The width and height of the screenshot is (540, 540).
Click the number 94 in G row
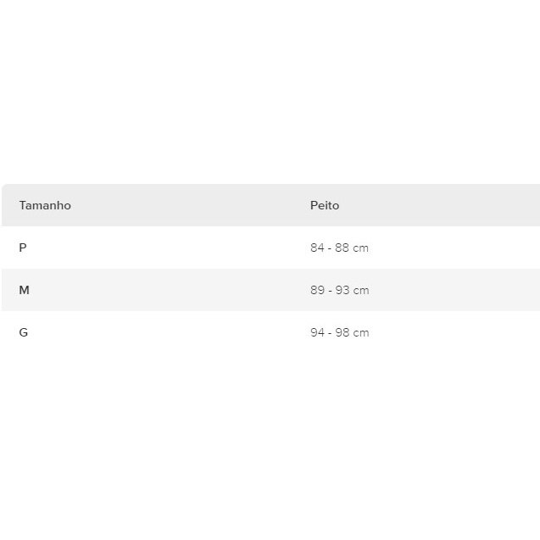click(x=317, y=332)
